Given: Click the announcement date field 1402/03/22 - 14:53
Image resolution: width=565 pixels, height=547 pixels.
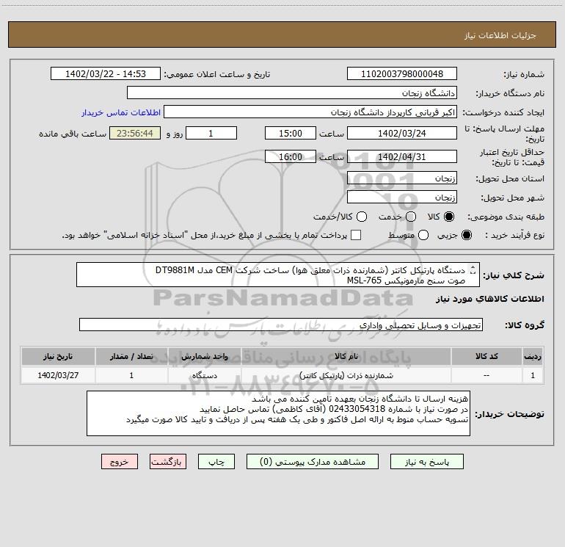Looking at the screenshot, I should 105,74.
